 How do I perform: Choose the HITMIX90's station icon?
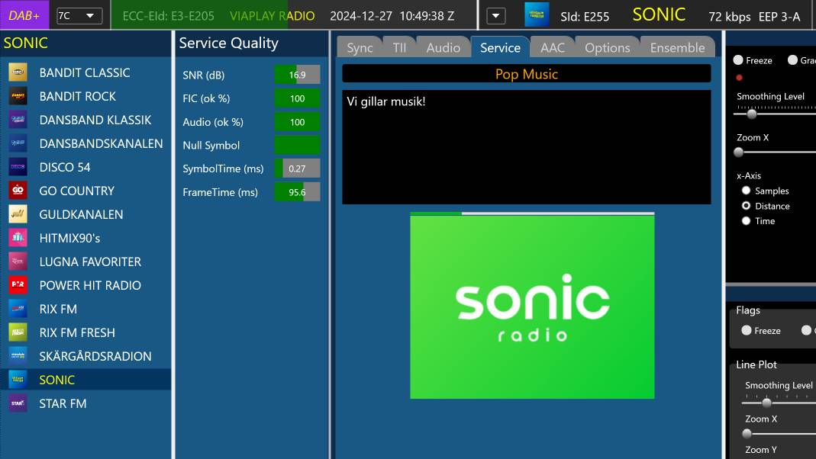tap(18, 238)
